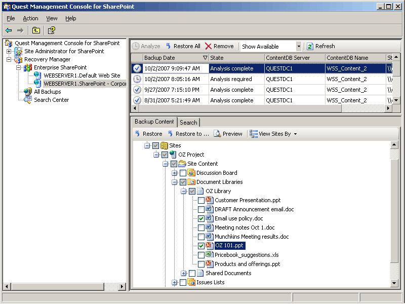Open the help properties toolbar icon

pos(52,30)
